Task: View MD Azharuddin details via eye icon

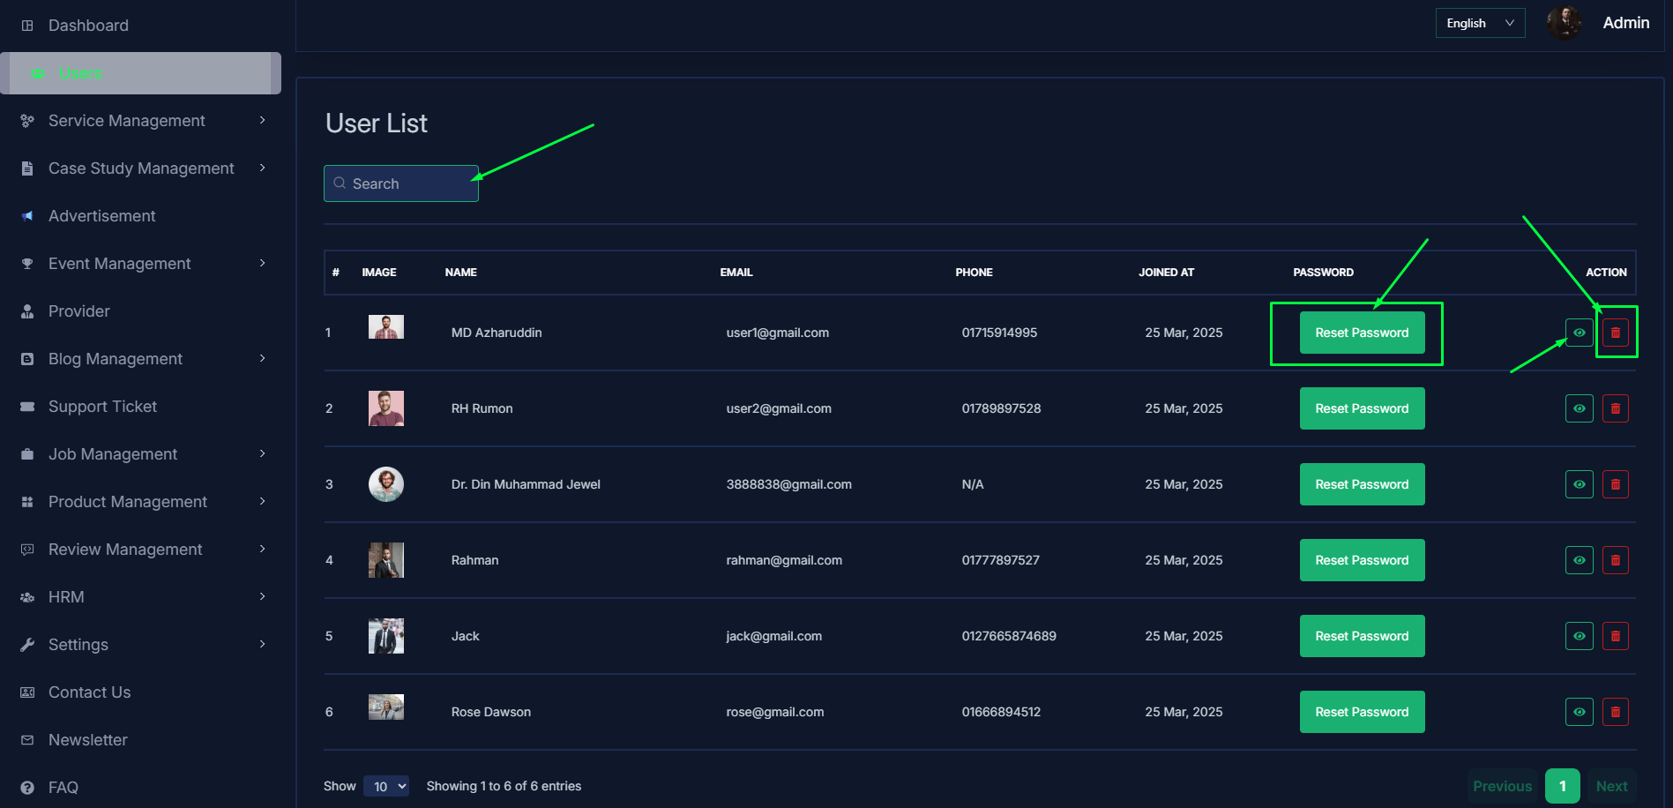Action: (1580, 333)
